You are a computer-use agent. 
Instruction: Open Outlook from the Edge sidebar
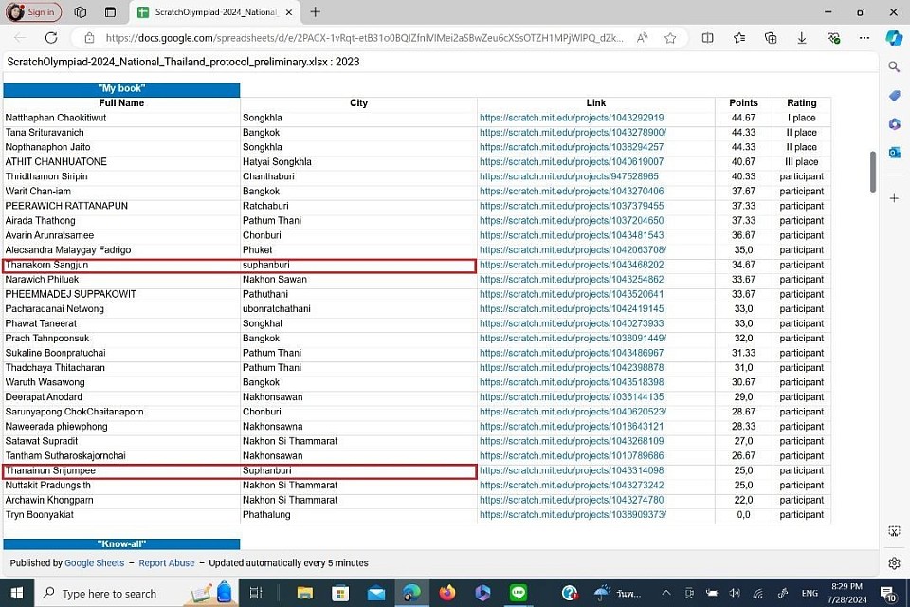pos(894,153)
